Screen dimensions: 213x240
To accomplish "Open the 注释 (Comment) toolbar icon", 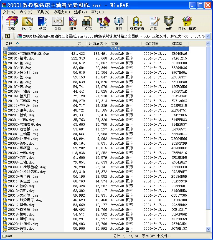I will pos(153,23).
